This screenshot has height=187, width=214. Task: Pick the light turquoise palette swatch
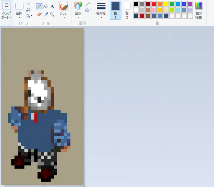tap(178, 10)
